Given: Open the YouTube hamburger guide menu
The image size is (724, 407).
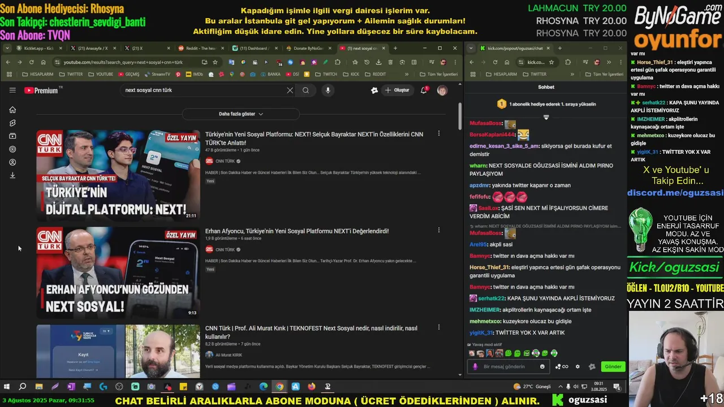Looking at the screenshot, I should [x=12, y=90].
